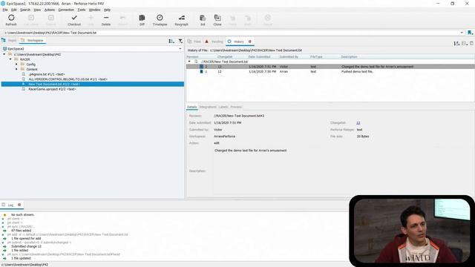Select New Text Document.txt in workspace tree

pos(92,84)
